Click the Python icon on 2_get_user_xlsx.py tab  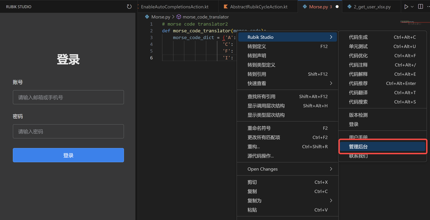[x=349, y=7]
